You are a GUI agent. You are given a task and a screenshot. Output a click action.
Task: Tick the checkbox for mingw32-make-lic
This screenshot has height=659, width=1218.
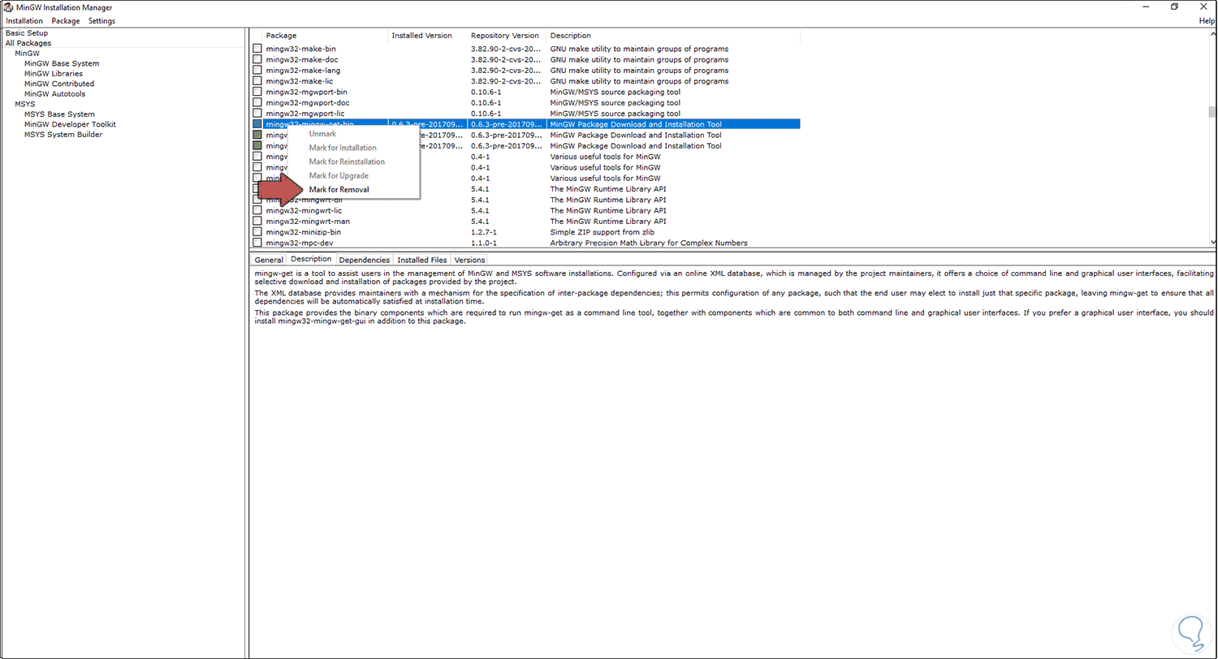(x=257, y=81)
